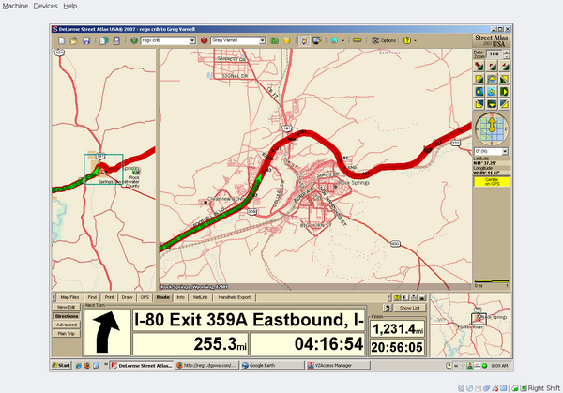Click the New file toolbar icon
The width and height of the screenshot is (563, 393).
(x=62, y=40)
